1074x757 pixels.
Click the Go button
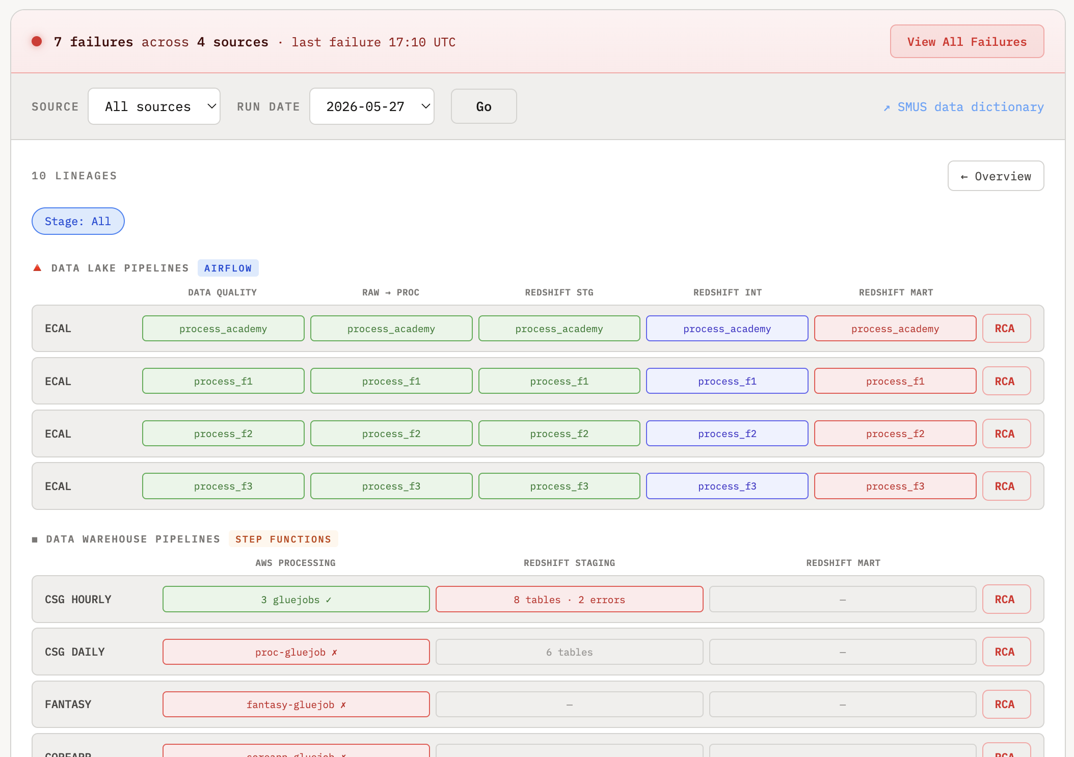(x=484, y=106)
